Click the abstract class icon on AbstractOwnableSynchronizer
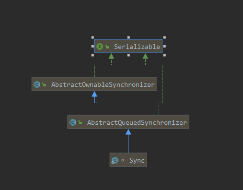Screen dimensions: 243x190 click(x=37, y=84)
